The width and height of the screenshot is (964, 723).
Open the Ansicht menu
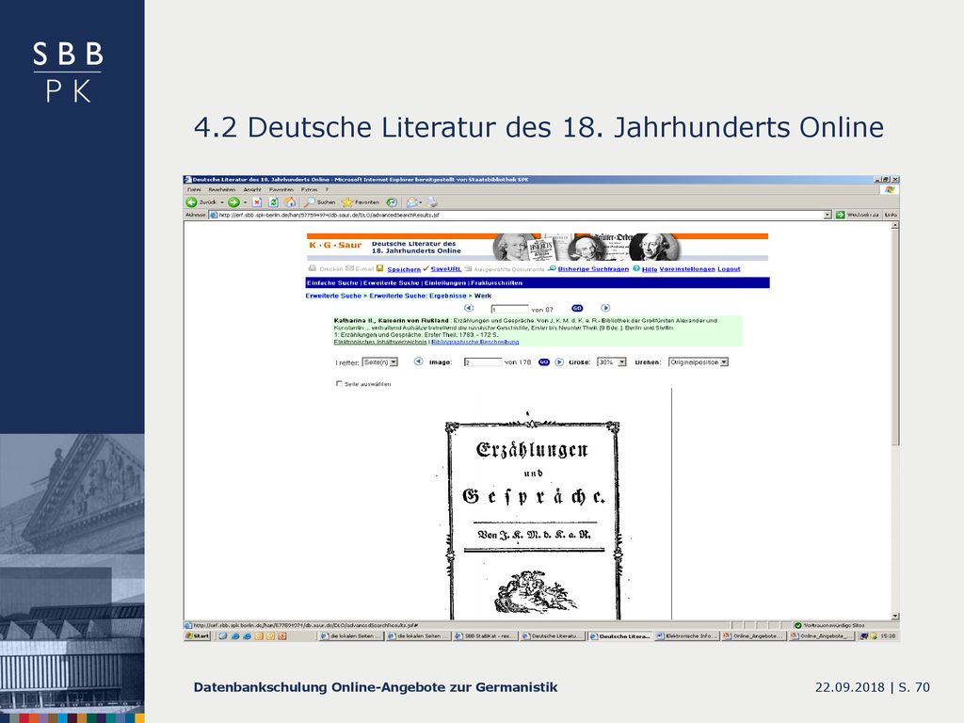(252, 190)
